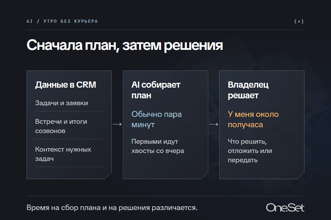
Task: Select the 'AI собирает план' card heading
Action: coord(156,90)
